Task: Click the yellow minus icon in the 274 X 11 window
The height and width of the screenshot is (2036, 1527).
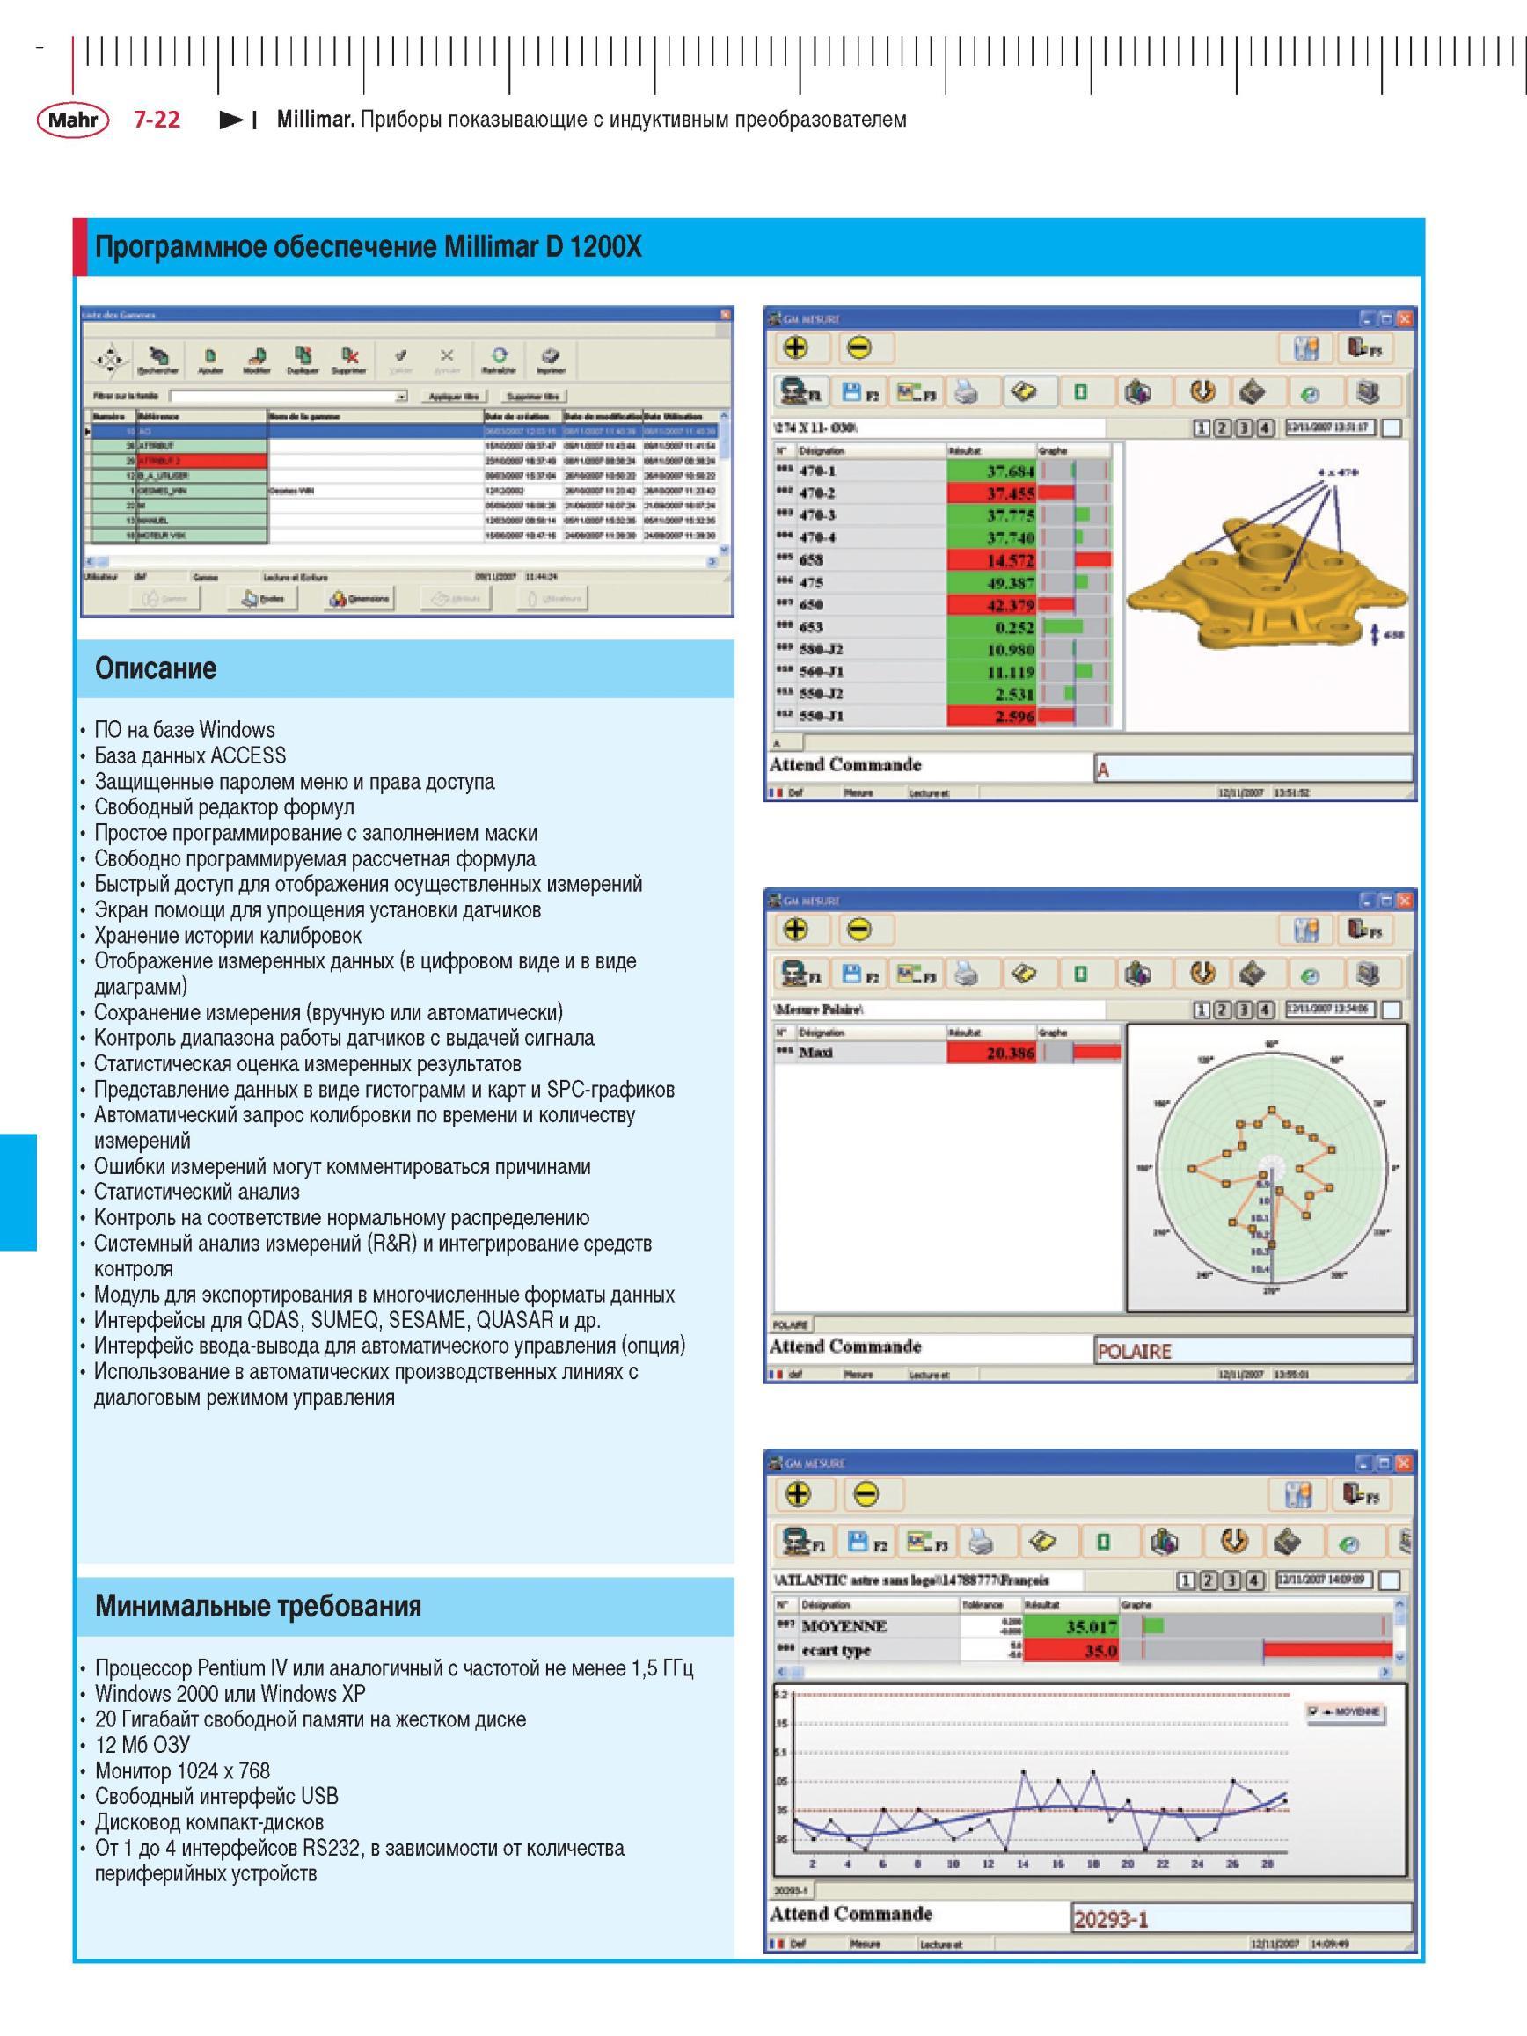Action: pos(858,348)
